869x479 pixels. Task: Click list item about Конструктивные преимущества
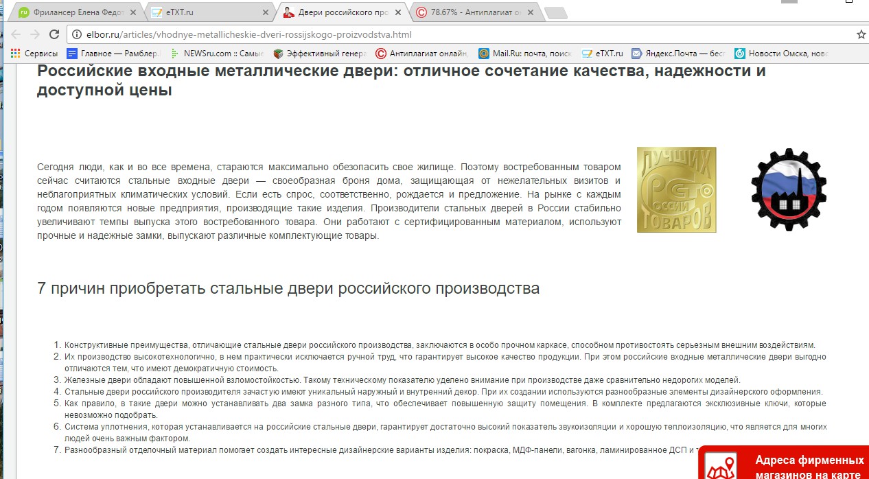pos(439,345)
